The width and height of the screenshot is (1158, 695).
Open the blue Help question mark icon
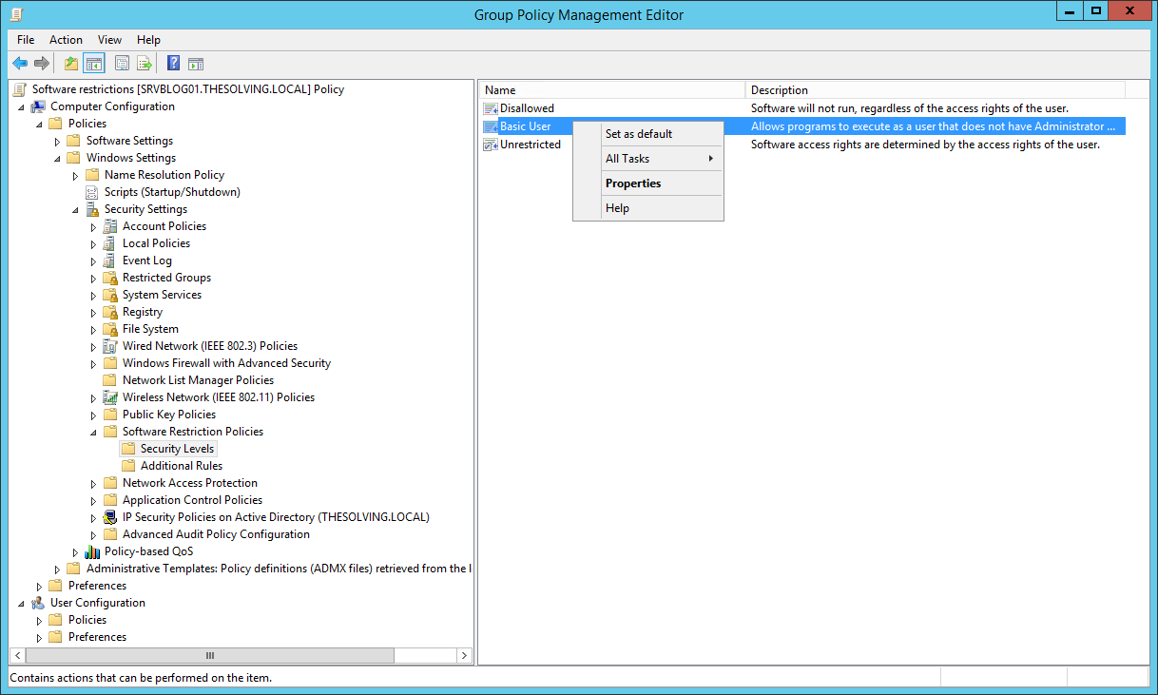173,64
